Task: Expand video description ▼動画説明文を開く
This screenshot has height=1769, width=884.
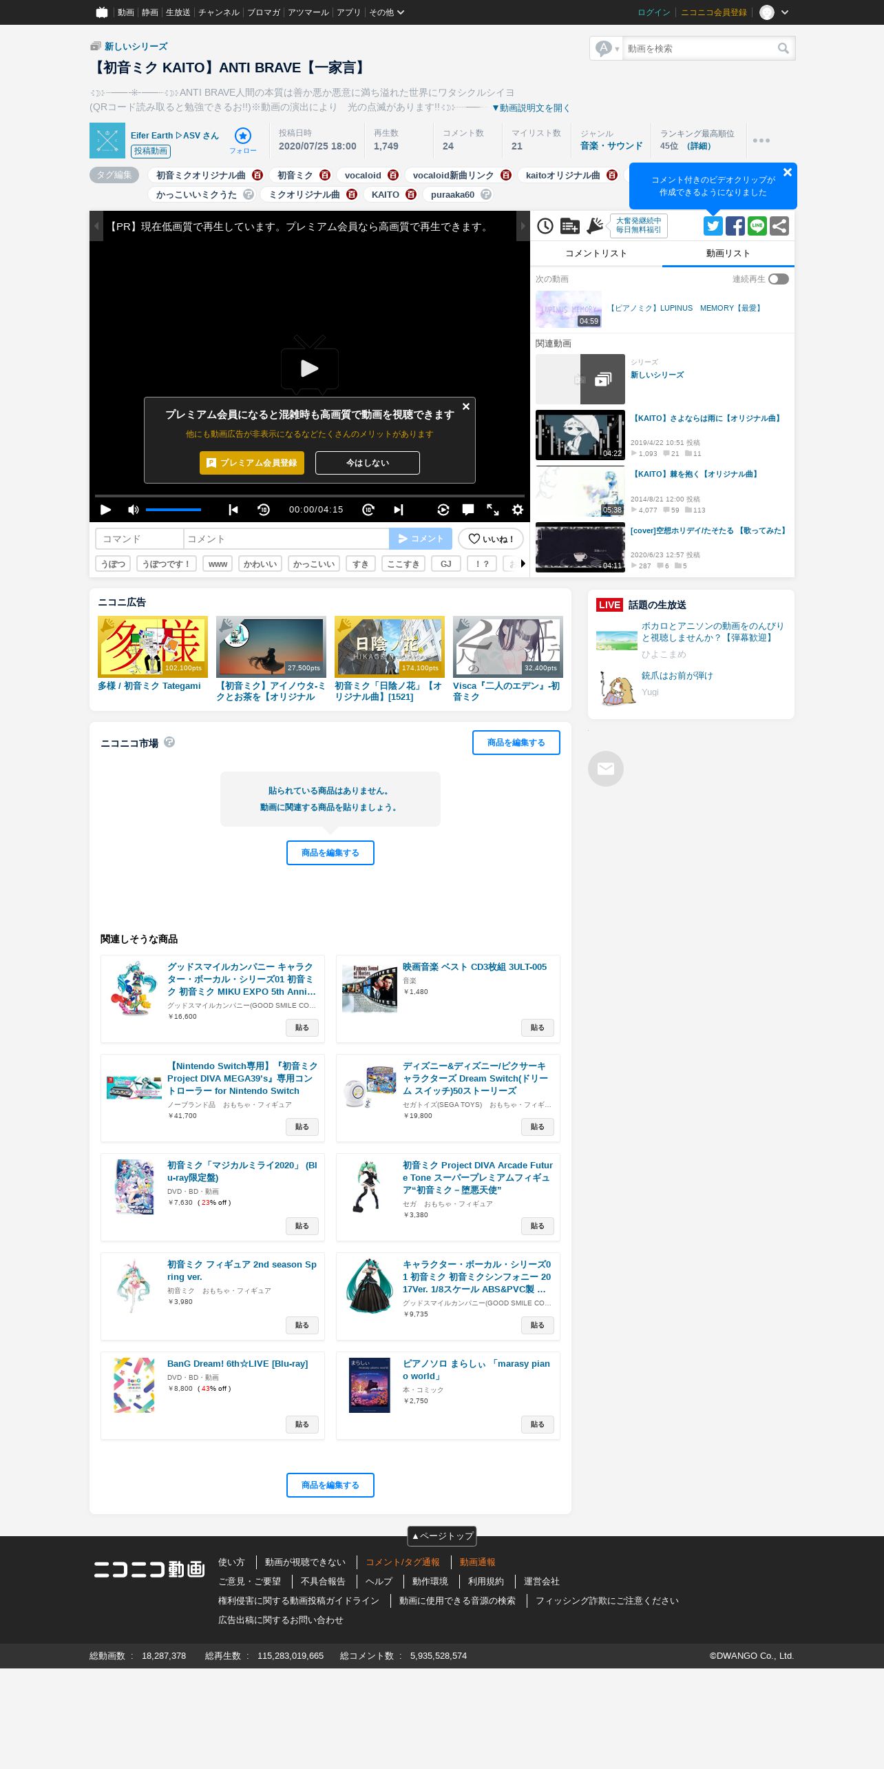Action: click(x=531, y=107)
